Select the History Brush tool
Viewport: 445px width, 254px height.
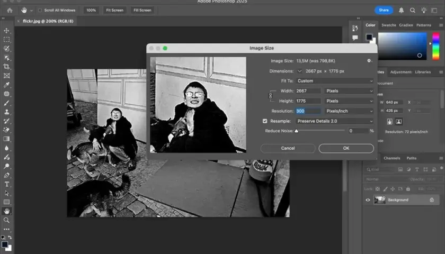(x=6, y=121)
